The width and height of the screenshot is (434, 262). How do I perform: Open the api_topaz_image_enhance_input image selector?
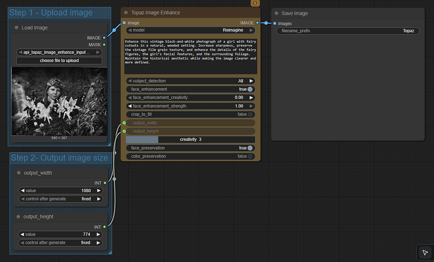tap(59, 52)
